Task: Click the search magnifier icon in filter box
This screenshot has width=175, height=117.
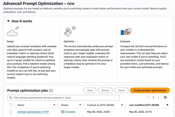Action: (x=10, y=98)
